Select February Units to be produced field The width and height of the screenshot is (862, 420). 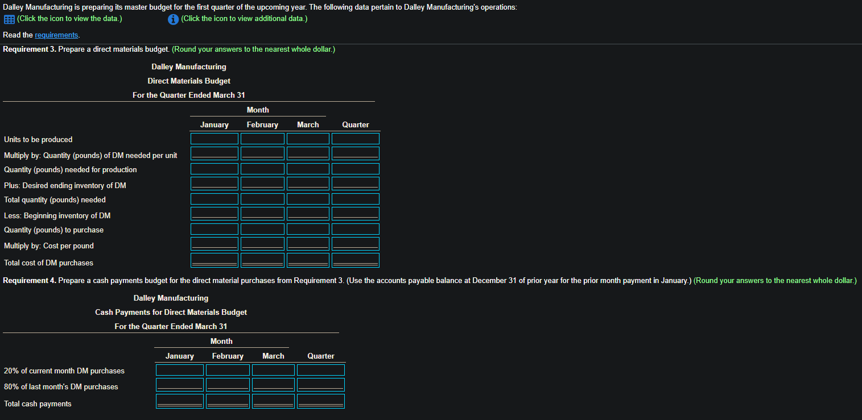[262, 139]
